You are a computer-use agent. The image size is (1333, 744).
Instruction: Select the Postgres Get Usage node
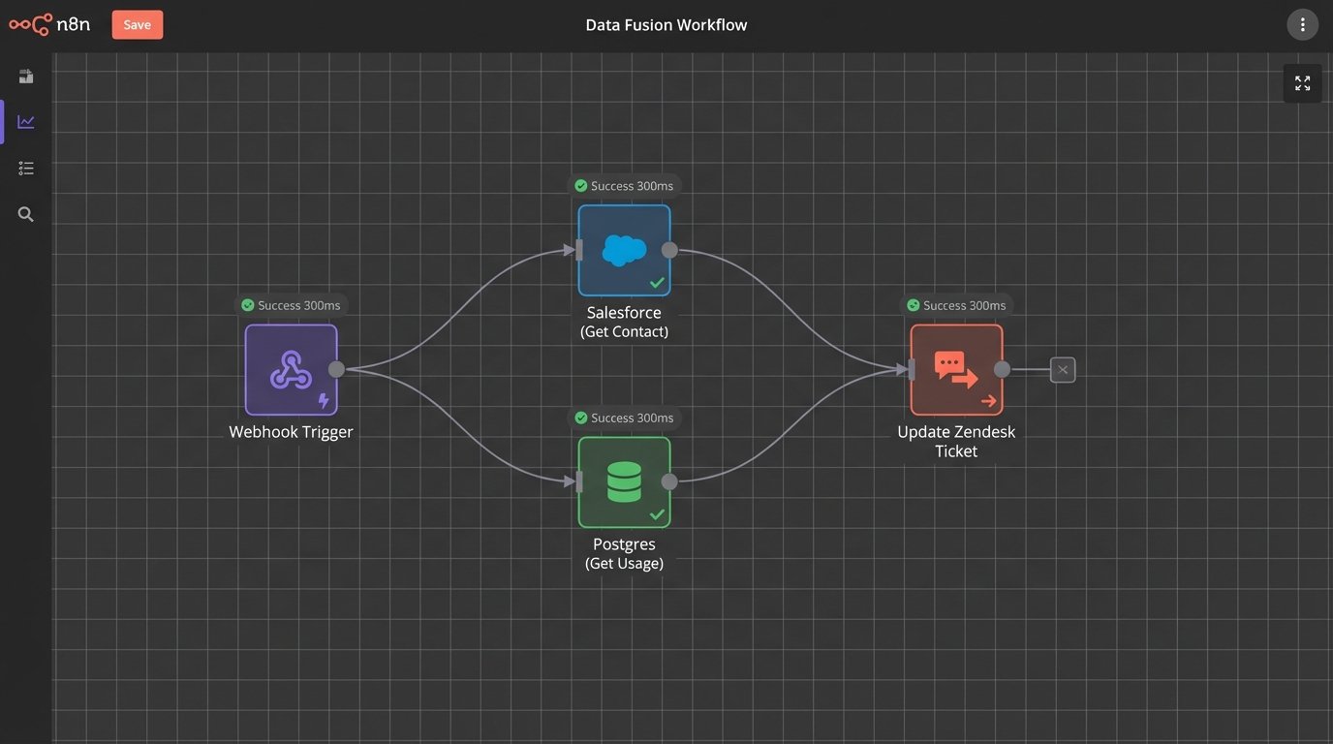pyautogui.click(x=624, y=481)
